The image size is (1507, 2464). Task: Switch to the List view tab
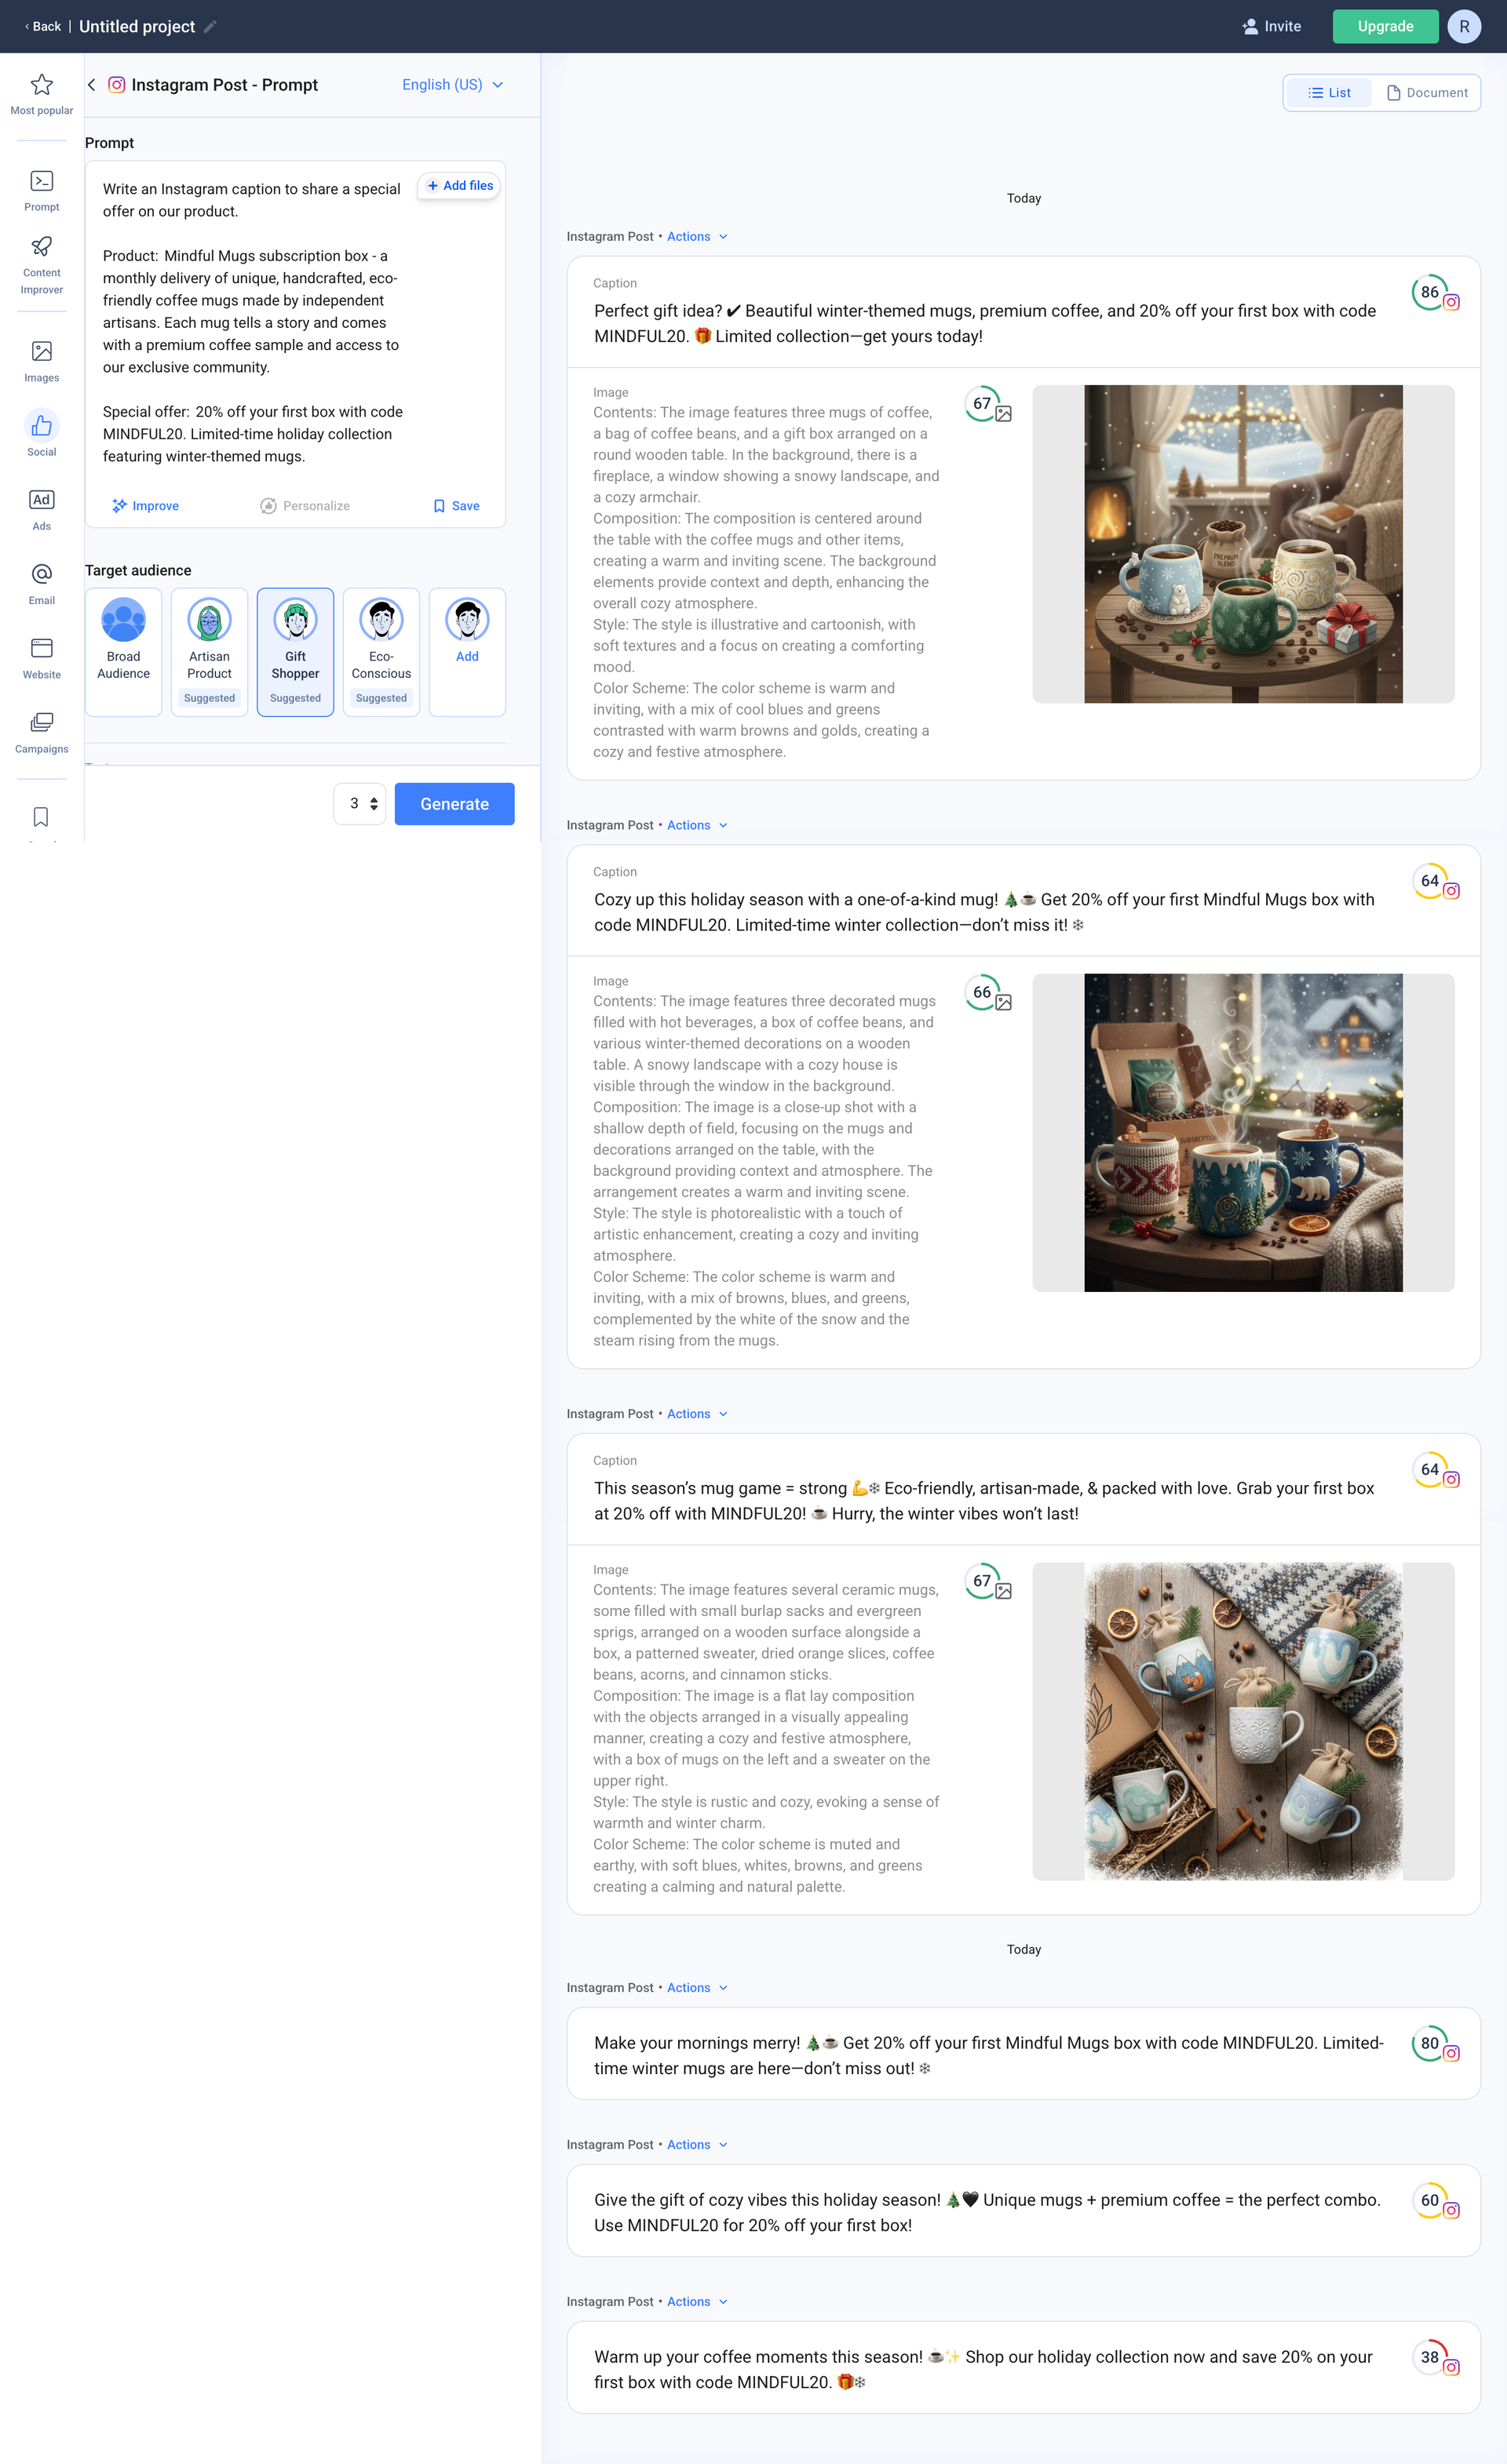[1329, 92]
